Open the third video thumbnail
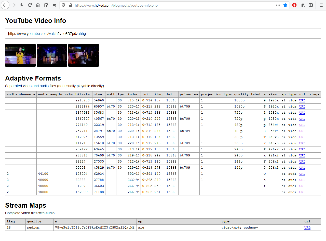The width and height of the screenshot is (326, 241). tap(84, 55)
